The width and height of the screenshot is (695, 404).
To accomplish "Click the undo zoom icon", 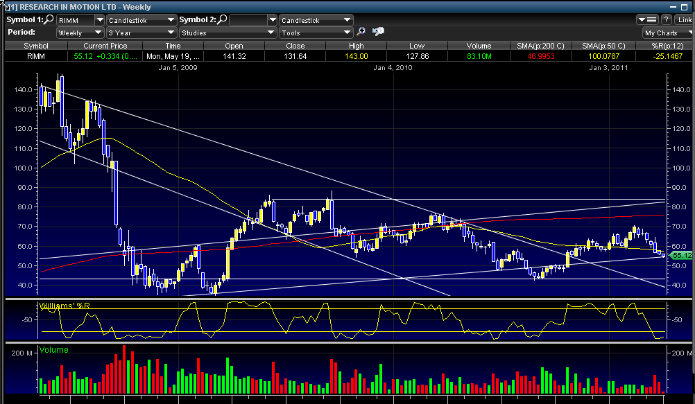I will click(378, 31).
